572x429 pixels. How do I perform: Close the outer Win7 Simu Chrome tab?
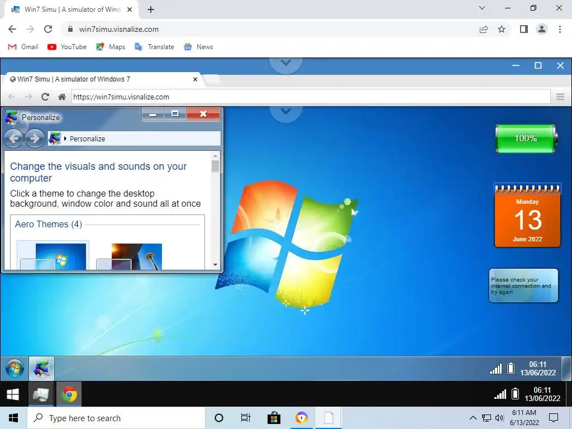pyautogui.click(x=130, y=9)
